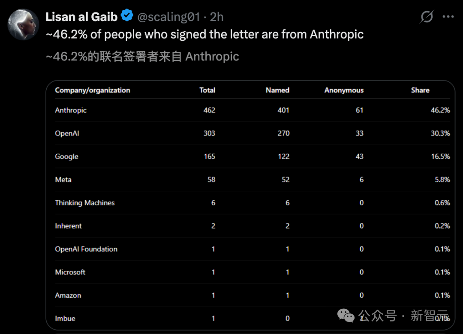
Task: Select the Microsoft row label
Action: (70, 272)
